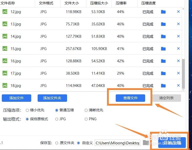Screen dimensions: 192x150
Task: Click file size 75.73KB
Action: coord(72,24)
